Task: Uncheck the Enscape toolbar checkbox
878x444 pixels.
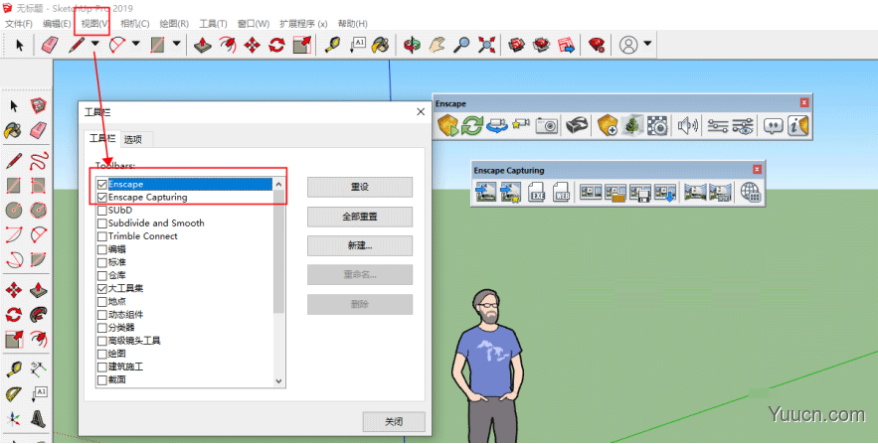Action: click(101, 184)
